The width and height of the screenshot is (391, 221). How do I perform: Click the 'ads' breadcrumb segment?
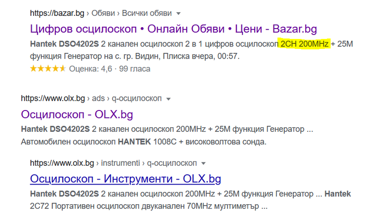coord(99,99)
